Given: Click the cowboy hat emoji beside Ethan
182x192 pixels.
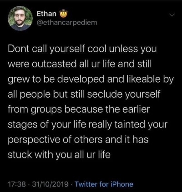Looking at the screenshot, I should (63, 14).
